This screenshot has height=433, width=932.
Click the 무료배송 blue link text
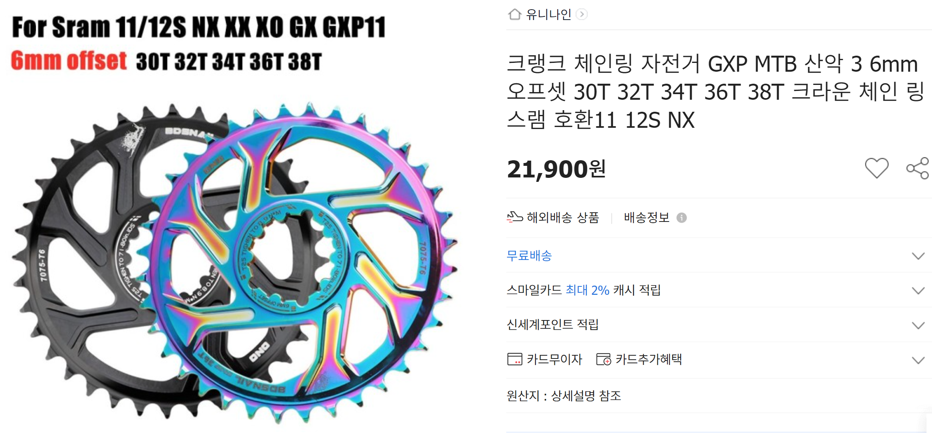click(529, 256)
